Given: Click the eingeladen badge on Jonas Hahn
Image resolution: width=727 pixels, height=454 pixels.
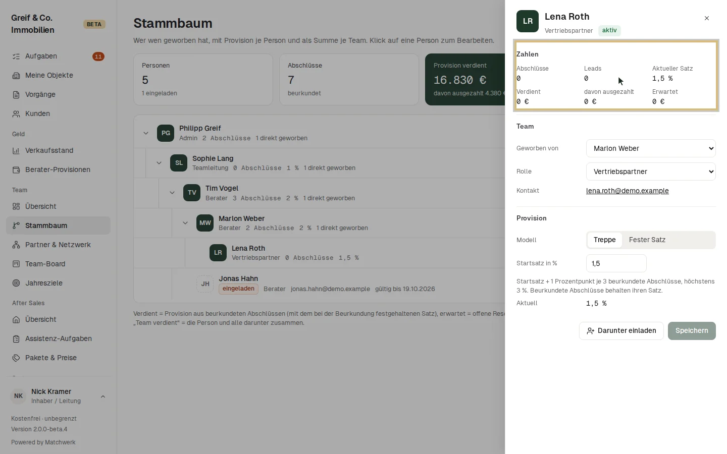Looking at the screenshot, I should (238, 289).
